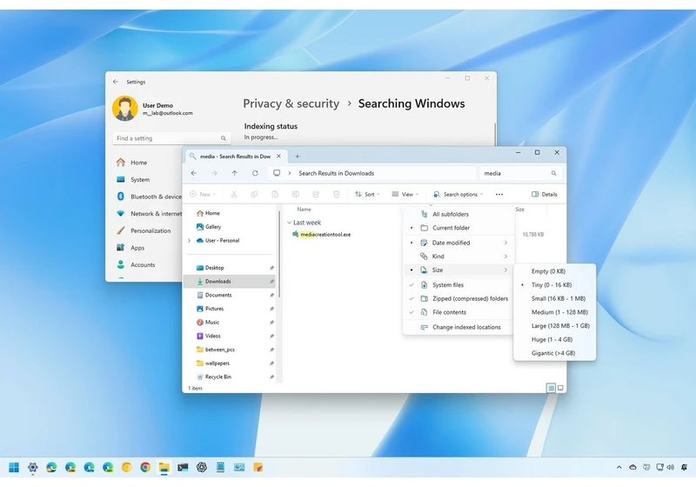Select Small (16 KB - 1 MB) size filter
Screen dimensions: 696x487
[554, 298]
